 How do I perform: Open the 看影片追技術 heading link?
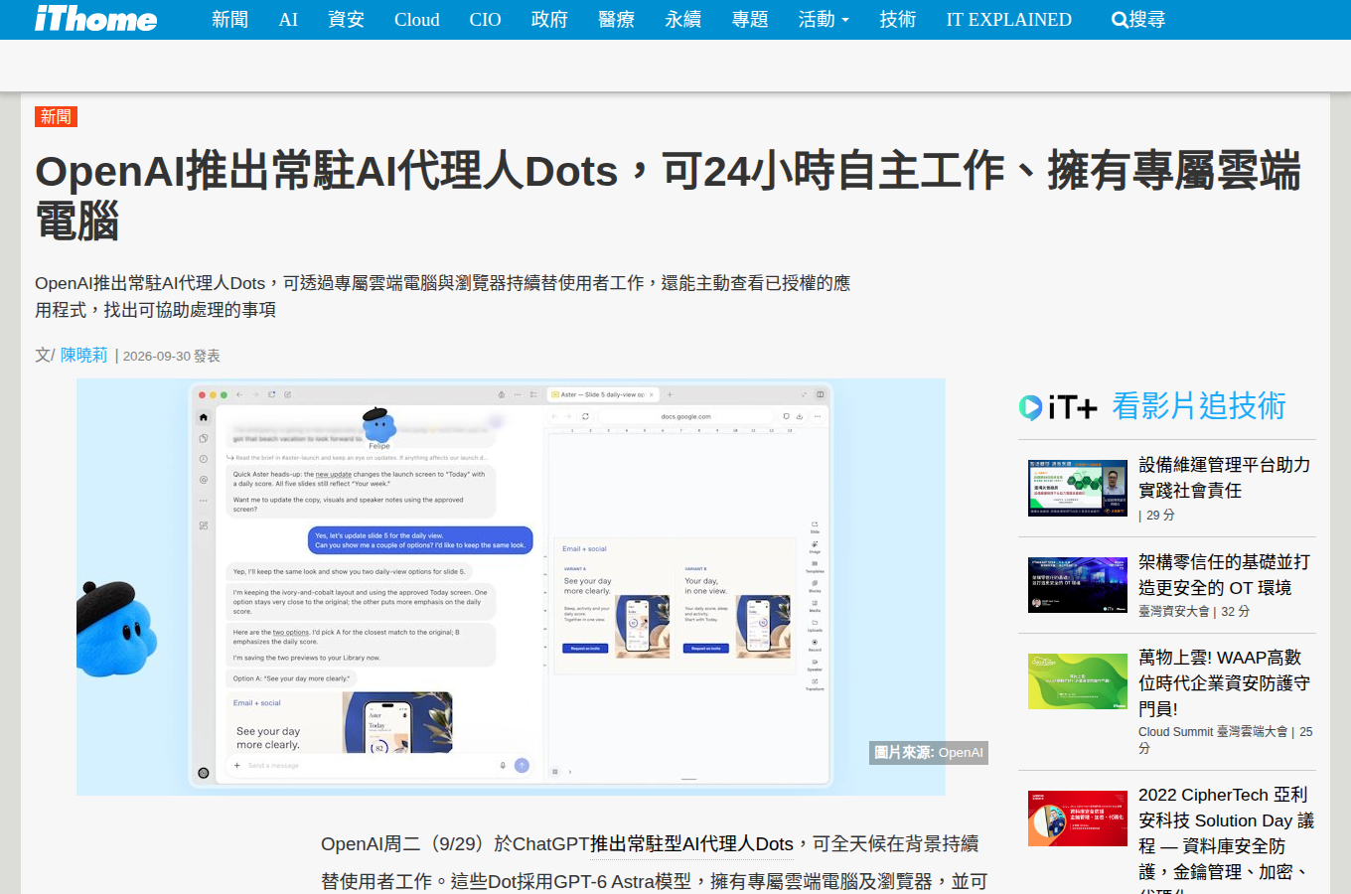click(x=1199, y=406)
